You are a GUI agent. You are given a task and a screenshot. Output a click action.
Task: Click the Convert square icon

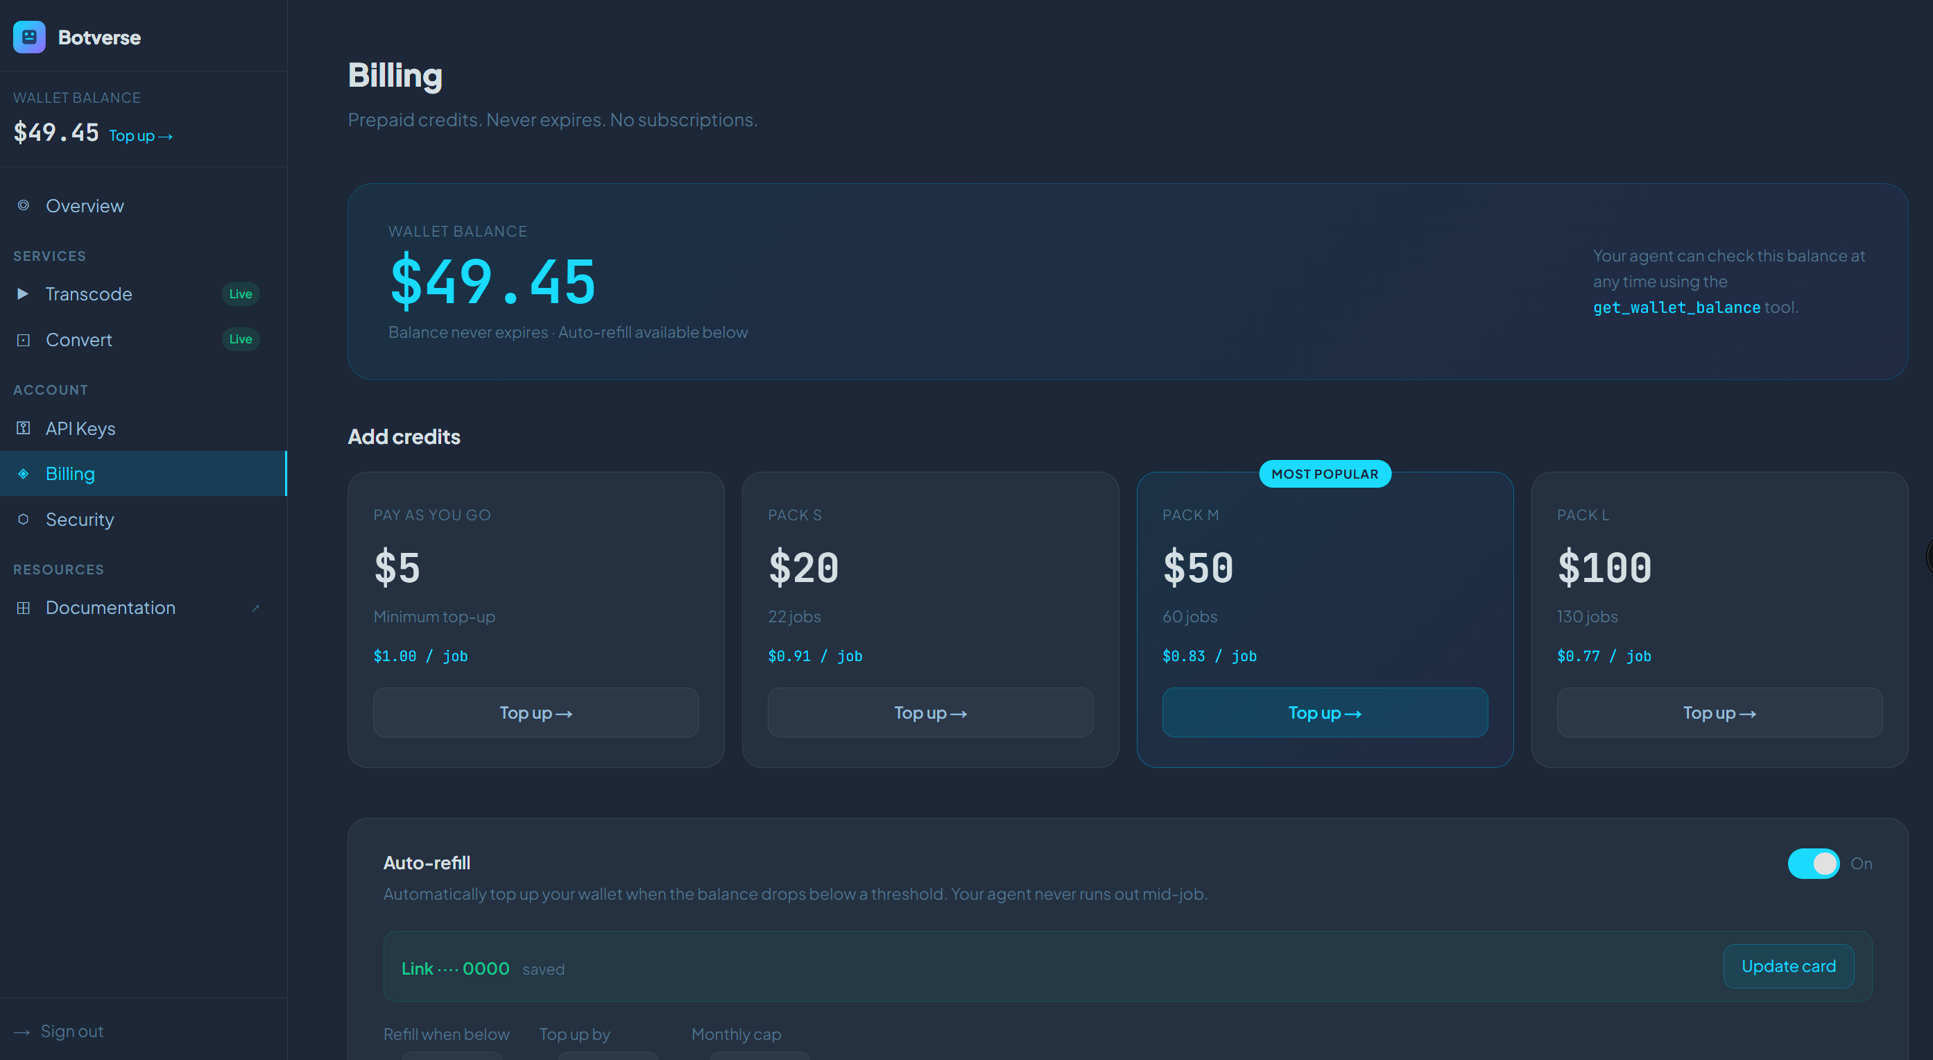[24, 340]
